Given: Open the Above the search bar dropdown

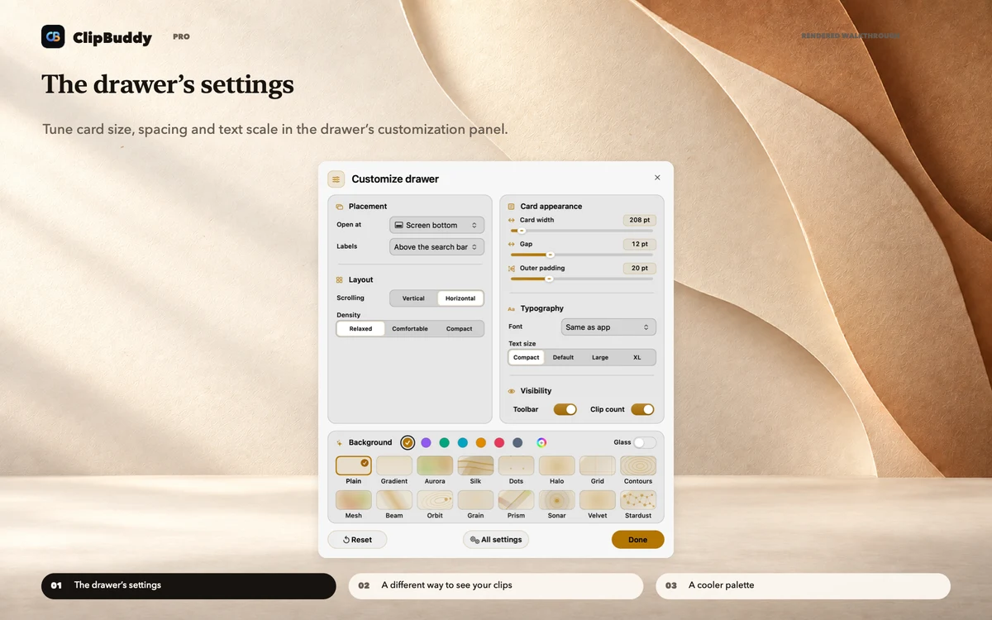Looking at the screenshot, I should pyautogui.click(x=436, y=246).
